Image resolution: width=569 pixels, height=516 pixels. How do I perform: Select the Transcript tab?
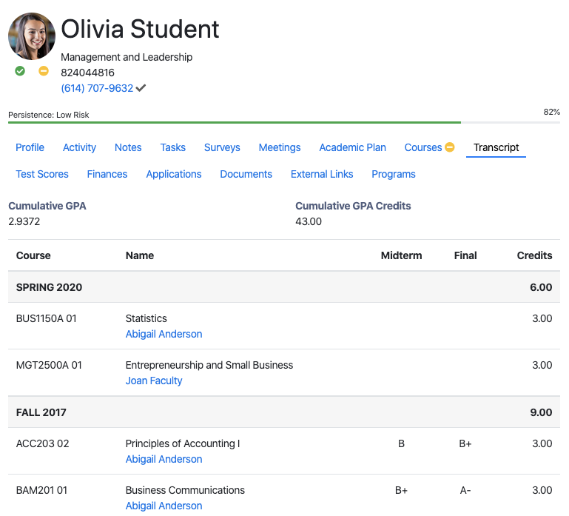pos(496,147)
